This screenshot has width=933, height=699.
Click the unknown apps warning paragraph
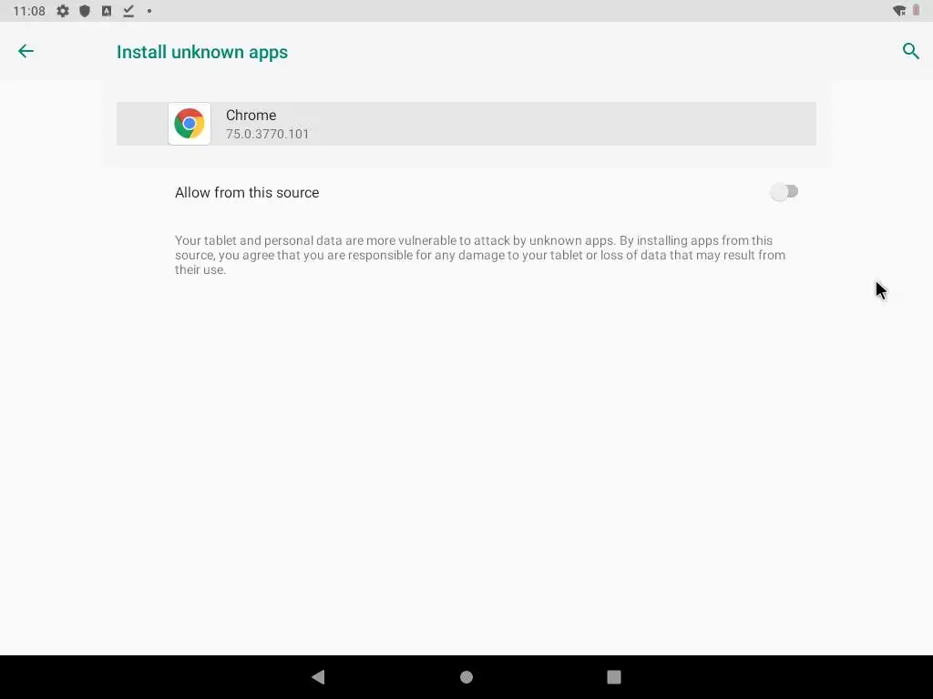tap(480, 255)
